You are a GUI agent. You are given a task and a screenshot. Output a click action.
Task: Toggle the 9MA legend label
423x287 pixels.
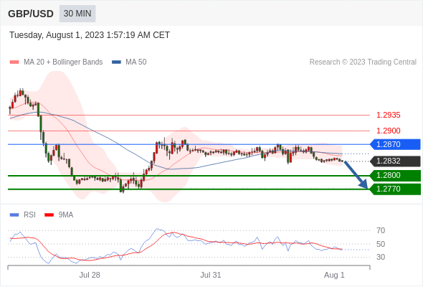coord(66,215)
